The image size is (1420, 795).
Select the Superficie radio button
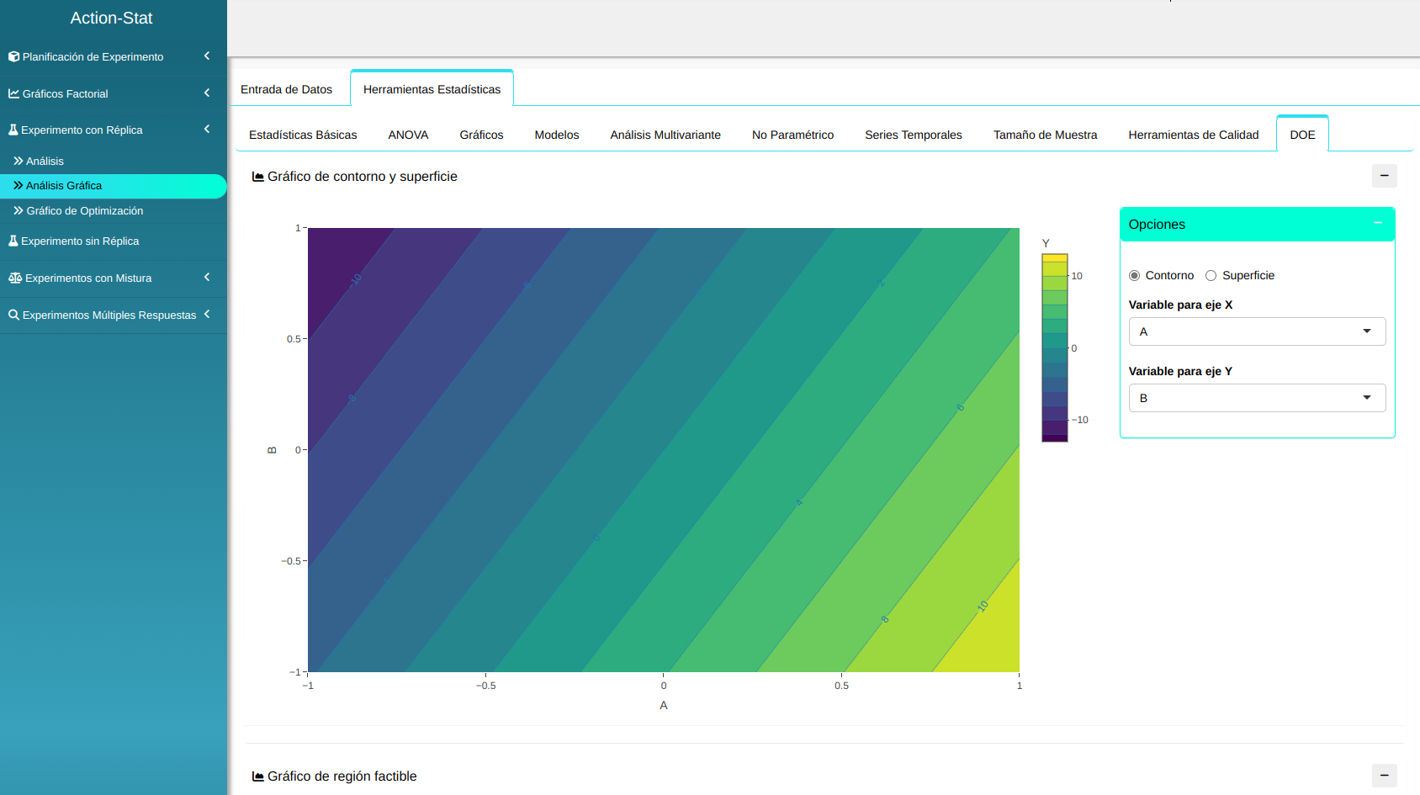(x=1211, y=276)
